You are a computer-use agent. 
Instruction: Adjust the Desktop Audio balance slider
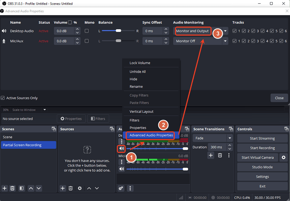point(118,31)
